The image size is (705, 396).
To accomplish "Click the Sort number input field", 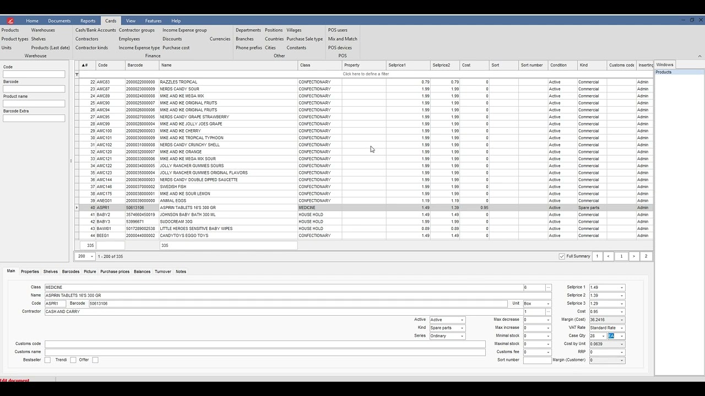I will 537,360.
